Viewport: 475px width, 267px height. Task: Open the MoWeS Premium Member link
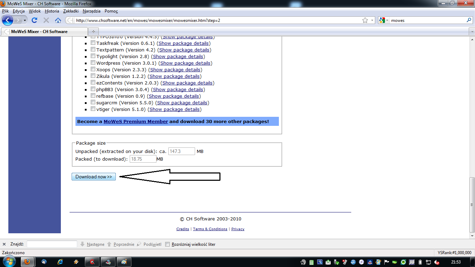(x=136, y=122)
